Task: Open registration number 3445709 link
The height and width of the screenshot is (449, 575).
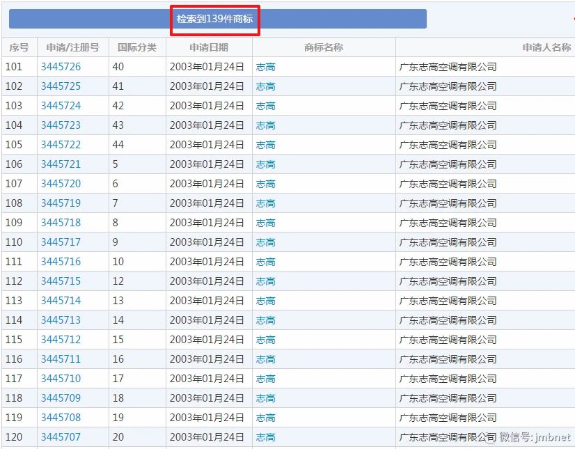Action: point(61,397)
